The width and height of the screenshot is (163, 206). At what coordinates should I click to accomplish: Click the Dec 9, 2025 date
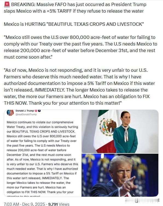point(33,204)
